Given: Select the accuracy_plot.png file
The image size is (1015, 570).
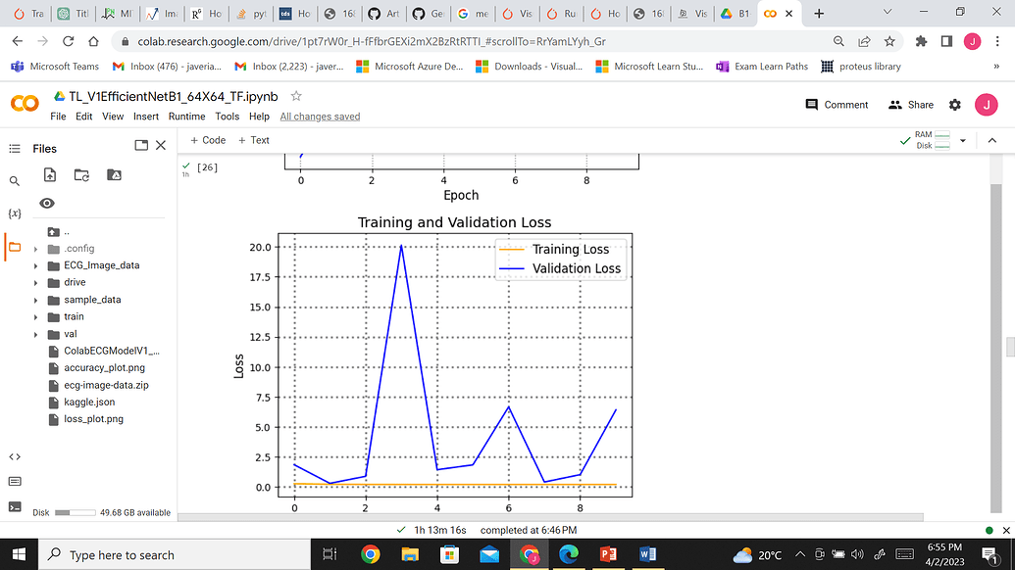Looking at the screenshot, I should click(104, 367).
